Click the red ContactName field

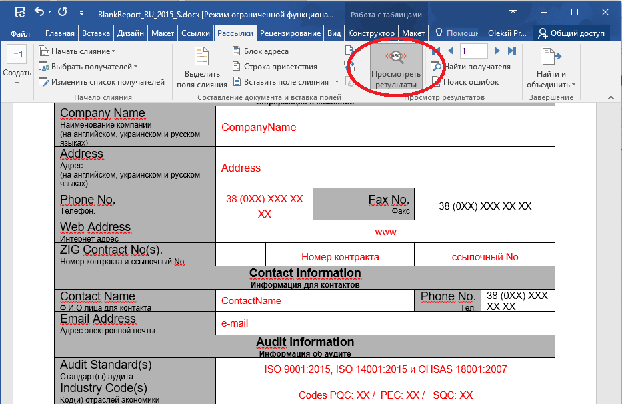click(251, 301)
